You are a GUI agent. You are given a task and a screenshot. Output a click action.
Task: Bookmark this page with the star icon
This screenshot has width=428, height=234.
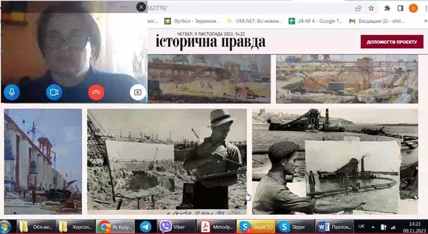(x=371, y=8)
